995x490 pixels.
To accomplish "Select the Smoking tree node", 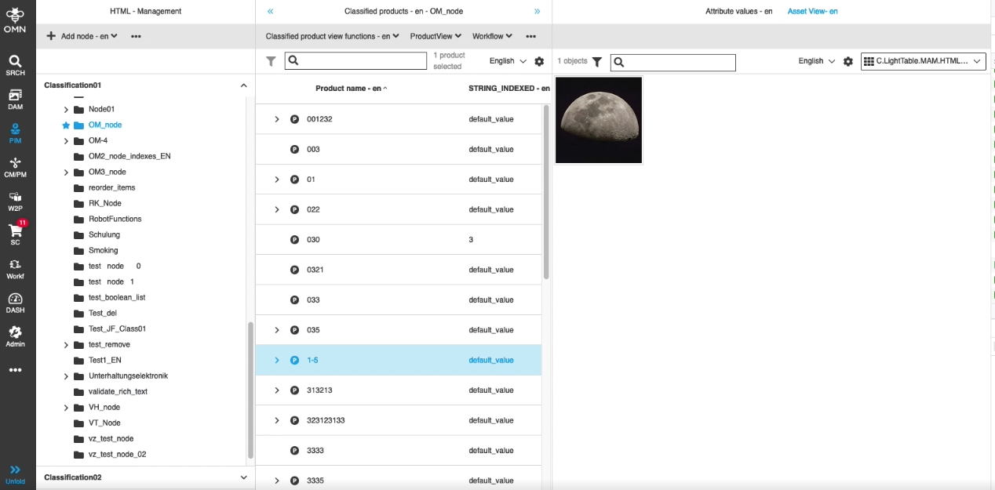I will [x=103, y=250].
